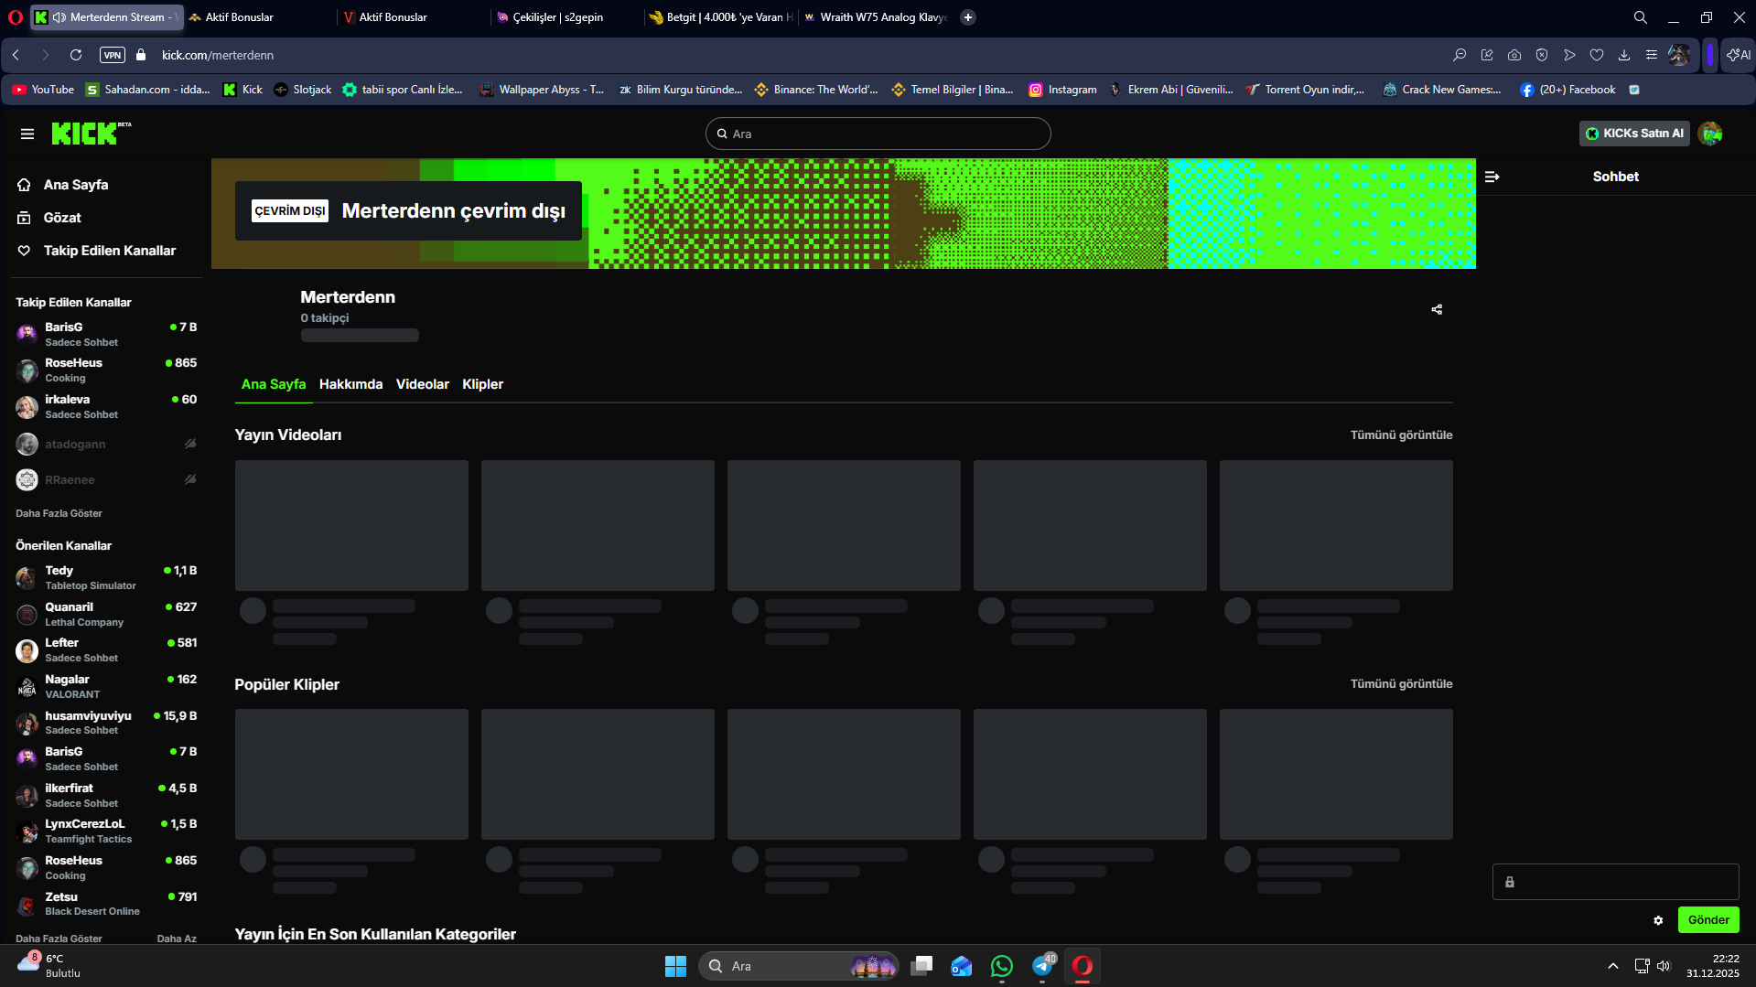Open the weather widget showing 6°C
The image size is (1756, 987).
point(49,966)
